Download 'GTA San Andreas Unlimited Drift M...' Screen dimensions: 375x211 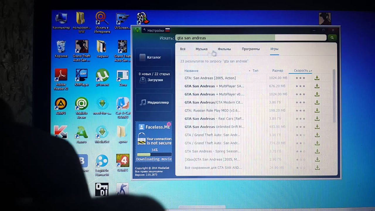point(317,127)
